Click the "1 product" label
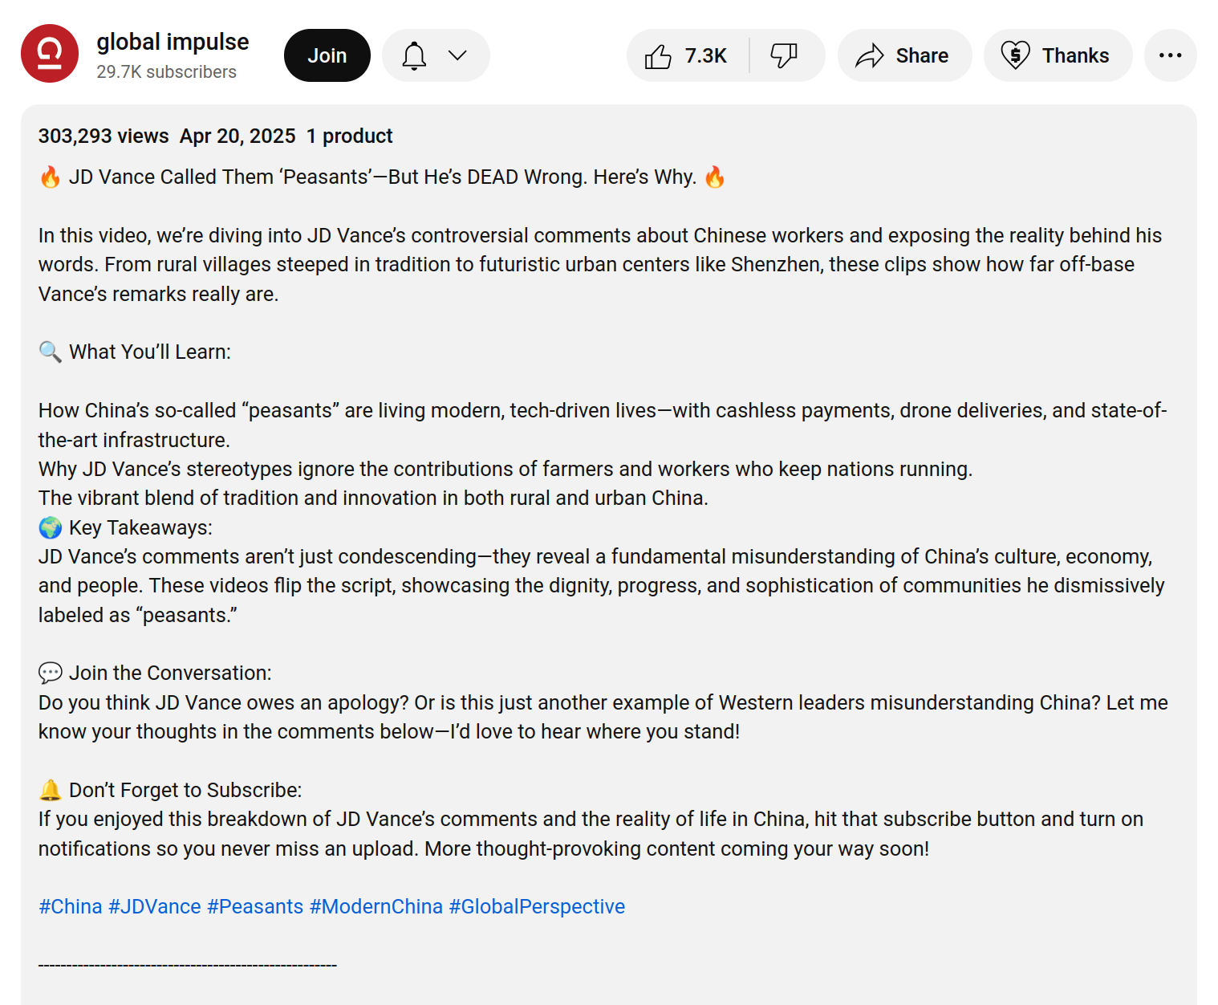 [349, 136]
